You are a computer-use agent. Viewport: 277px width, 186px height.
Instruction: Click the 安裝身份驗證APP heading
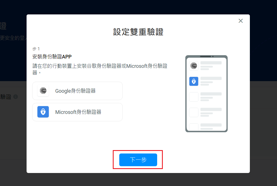pos(52,57)
